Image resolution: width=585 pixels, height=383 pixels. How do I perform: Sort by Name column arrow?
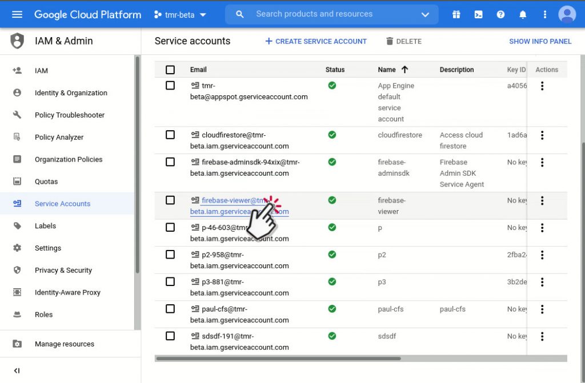tap(405, 70)
